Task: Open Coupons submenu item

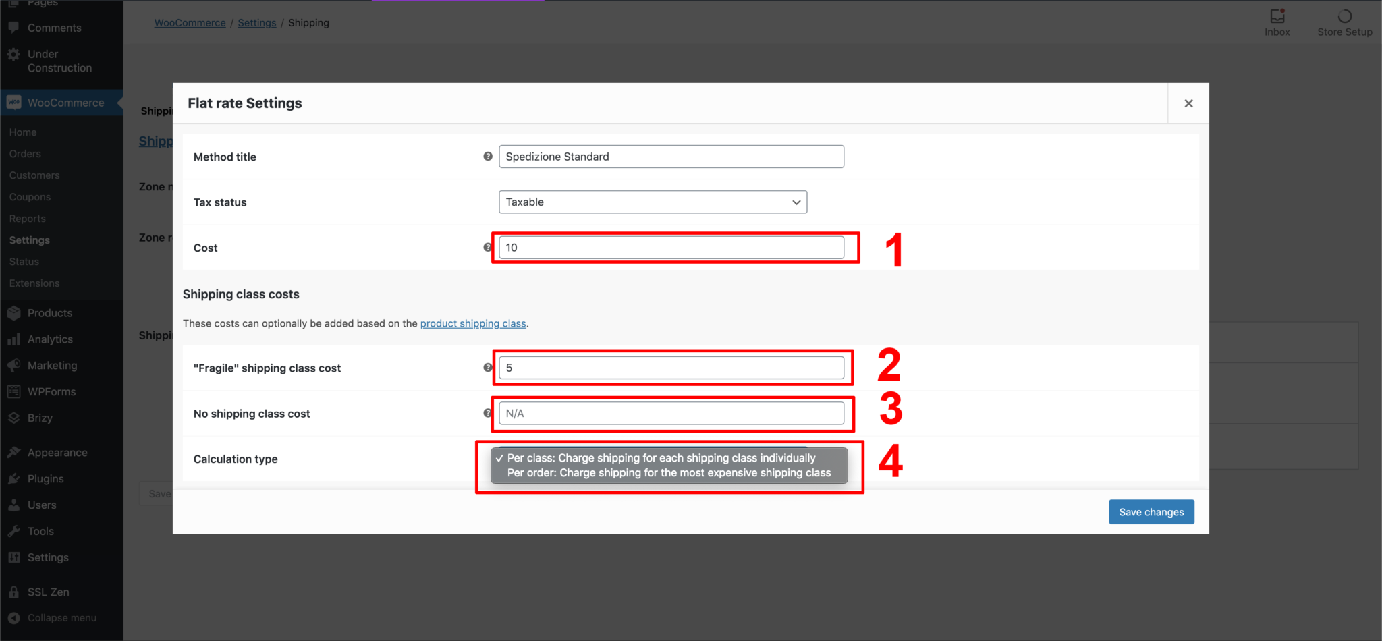Action: click(x=30, y=197)
